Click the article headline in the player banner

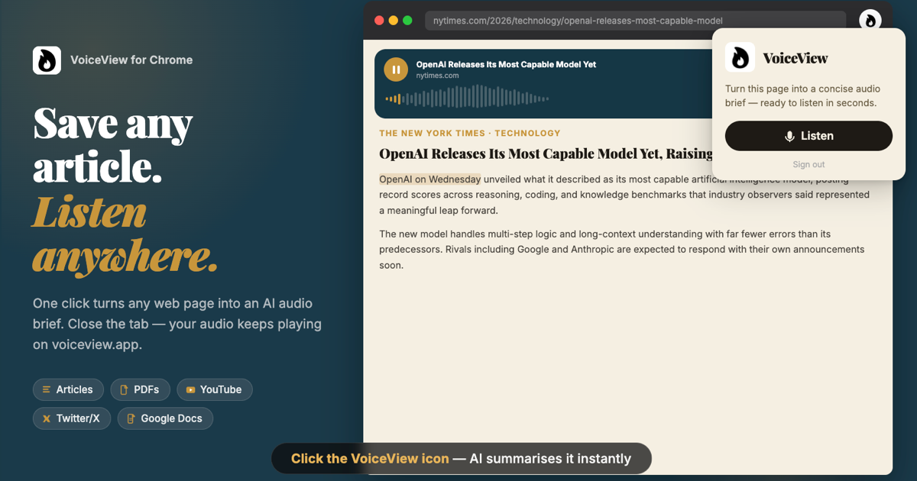[507, 64]
